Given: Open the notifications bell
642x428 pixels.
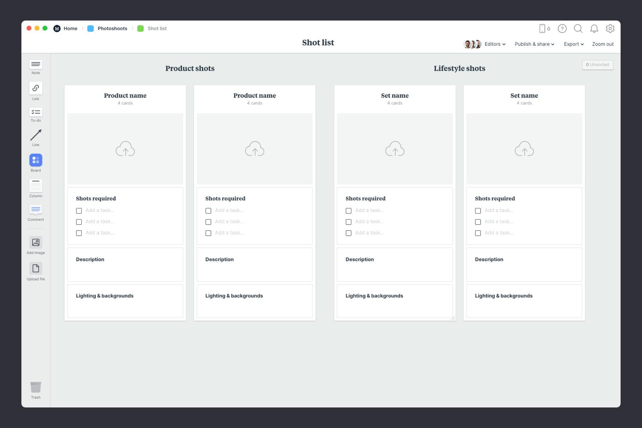Looking at the screenshot, I should point(594,29).
